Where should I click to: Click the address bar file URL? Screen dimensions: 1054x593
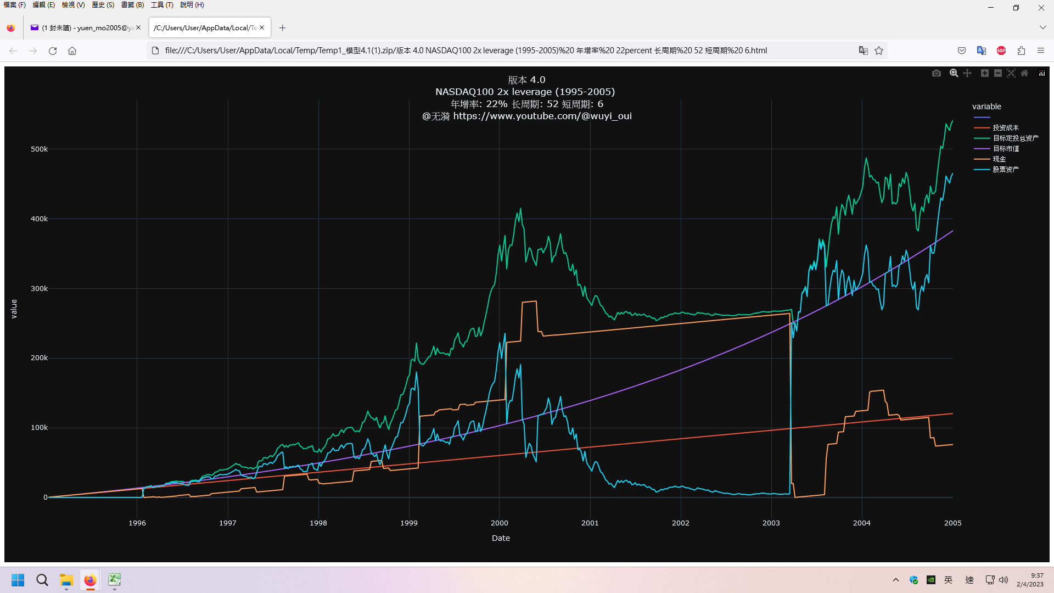pos(466,51)
